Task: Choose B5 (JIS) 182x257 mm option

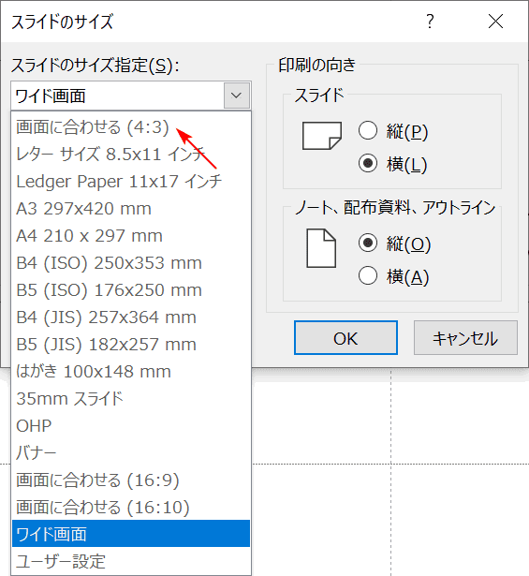Action: pyautogui.click(x=131, y=345)
